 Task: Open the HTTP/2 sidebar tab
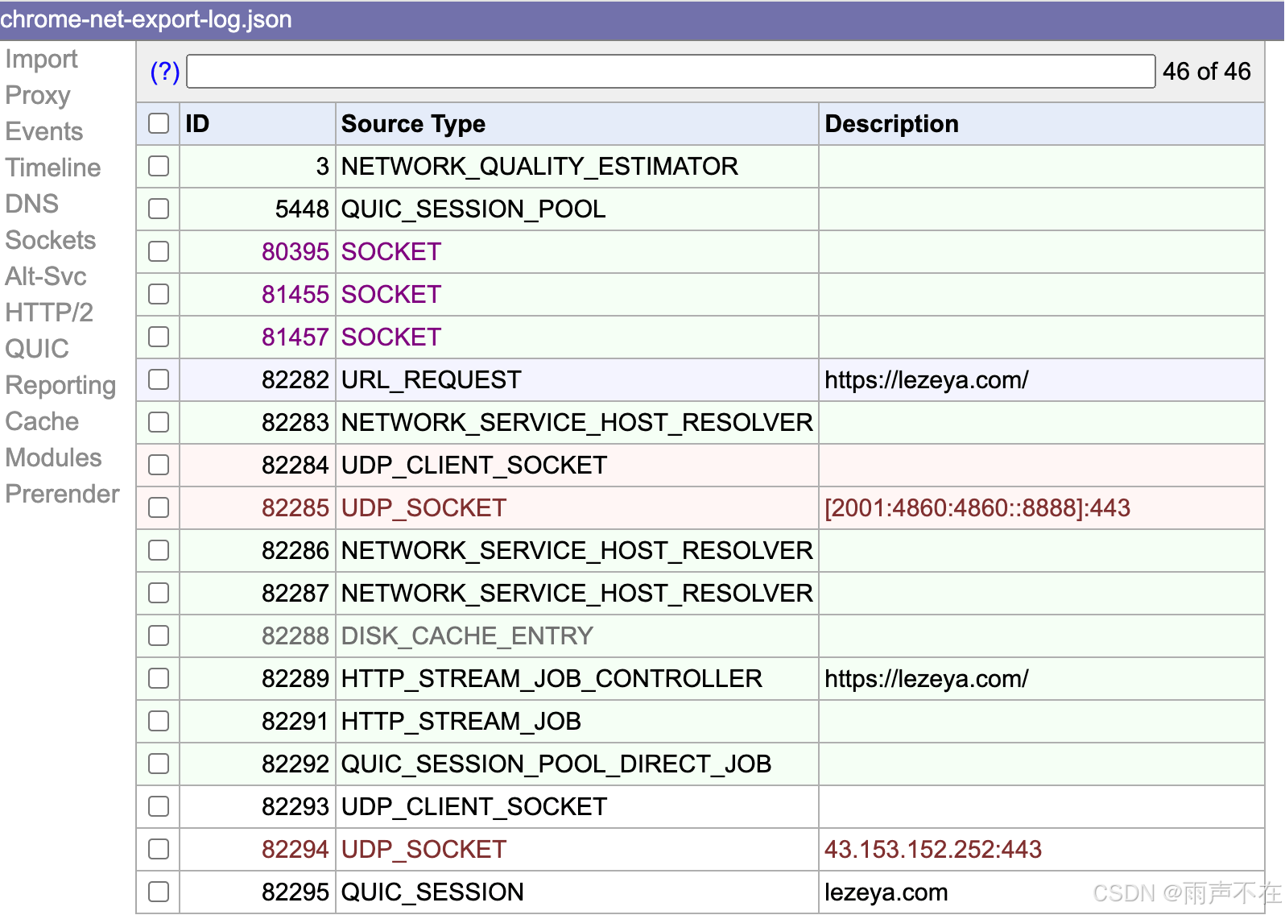tap(49, 313)
